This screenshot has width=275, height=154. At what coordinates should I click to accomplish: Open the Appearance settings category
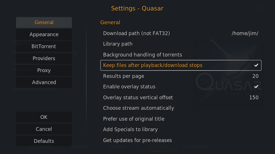44,35
